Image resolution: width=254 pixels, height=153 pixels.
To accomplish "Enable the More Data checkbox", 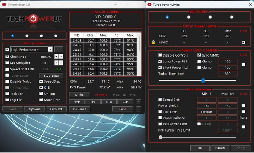I will [x=41, y=100].
